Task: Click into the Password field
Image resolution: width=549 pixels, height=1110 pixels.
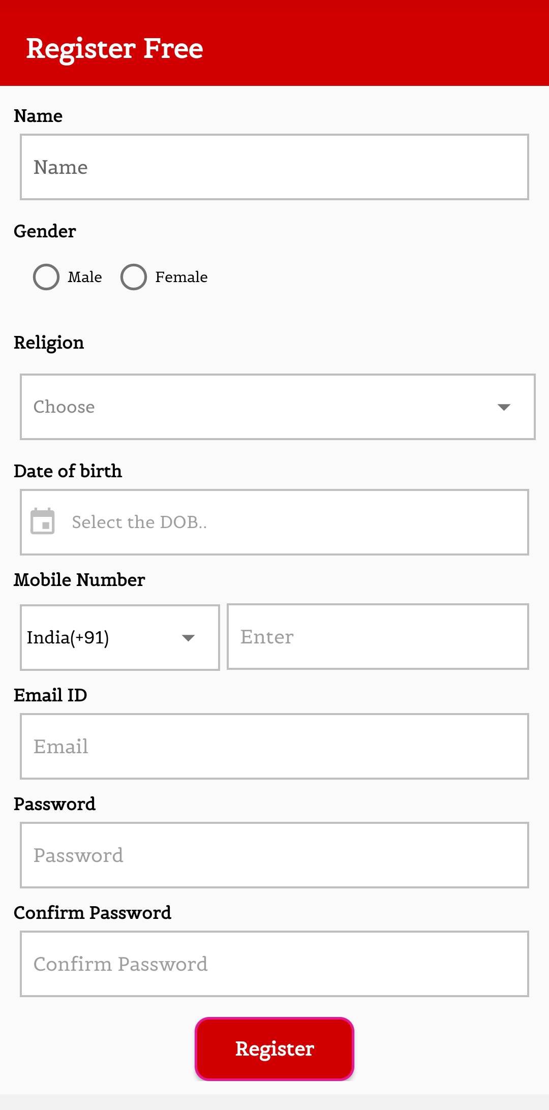Action: point(274,855)
